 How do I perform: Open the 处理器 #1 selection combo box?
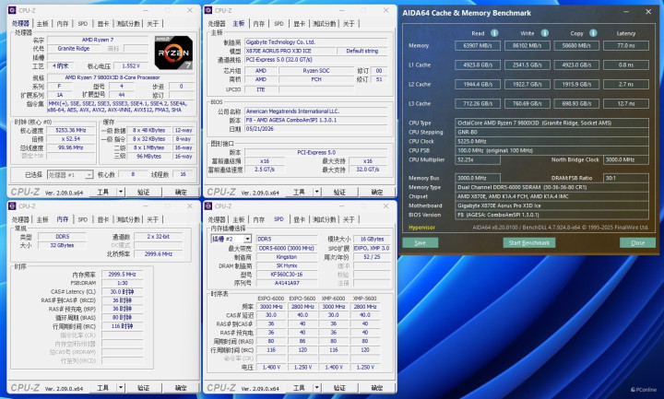coord(70,174)
